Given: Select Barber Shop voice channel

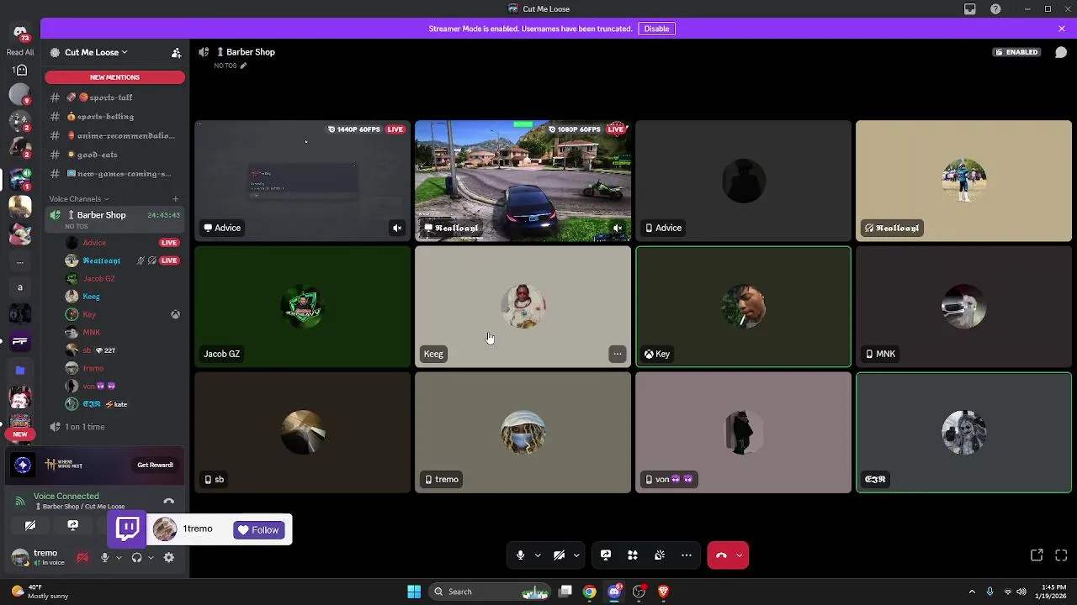Looking at the screenshot, I should (115, 218).
